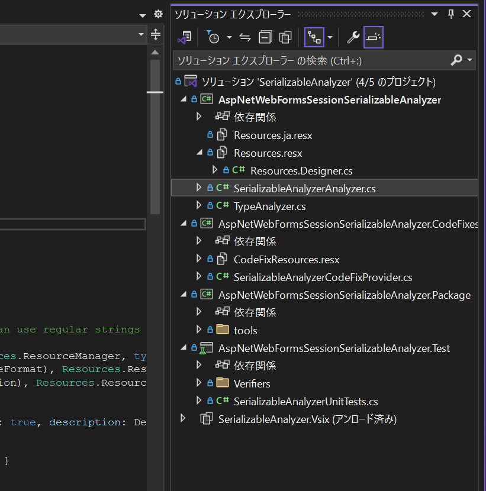
Task: Collapse all nodes in Solution Explorer
Action: (x=265, y=38)
